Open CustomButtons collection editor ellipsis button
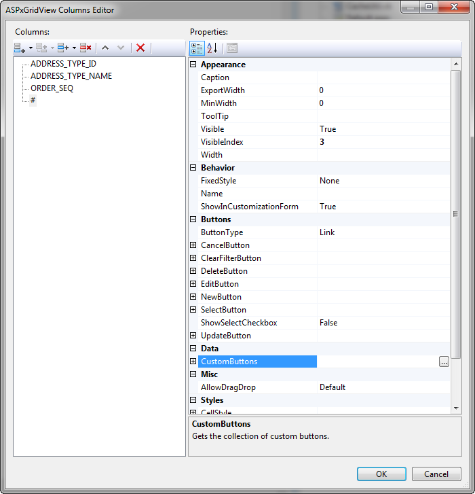Screen dimensions: 475x494 pyautogui.click(x=444, y=362)
